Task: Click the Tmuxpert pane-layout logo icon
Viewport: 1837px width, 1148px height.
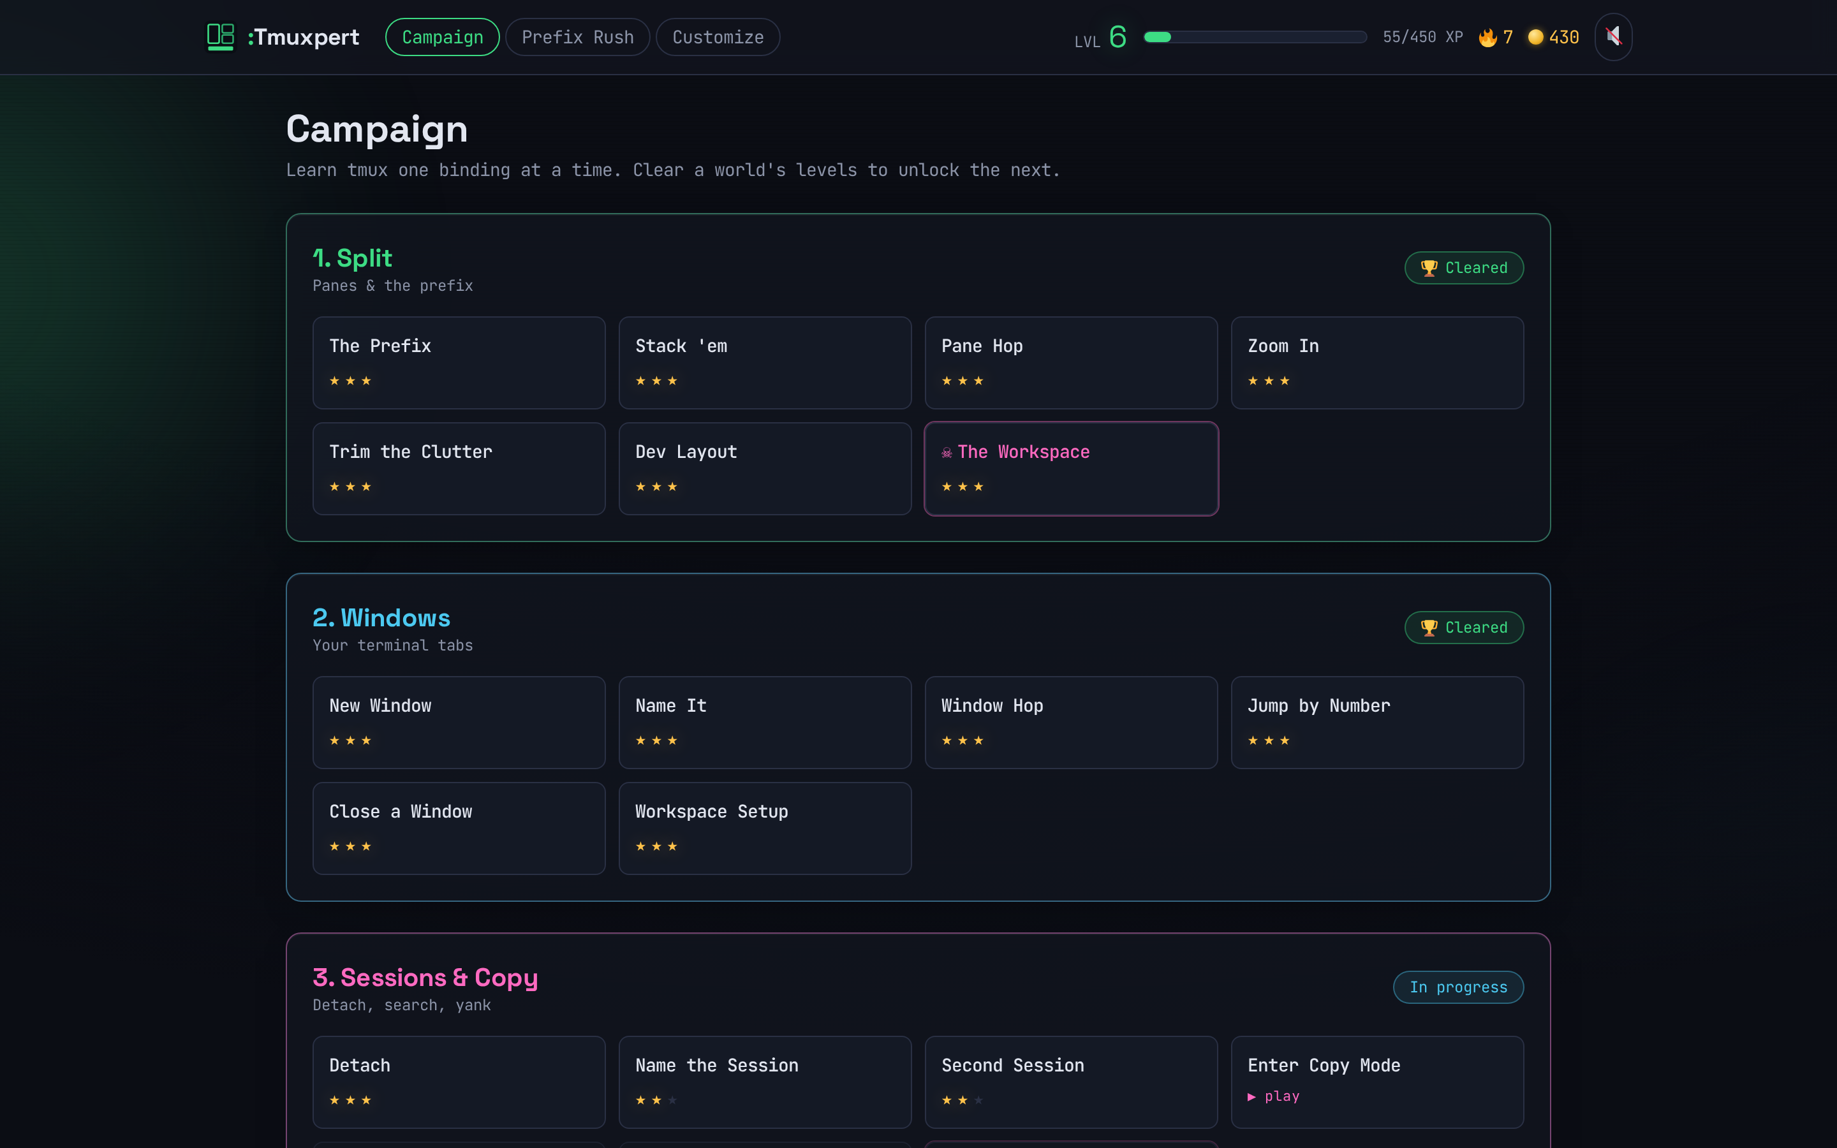Action: coord(220,36)
